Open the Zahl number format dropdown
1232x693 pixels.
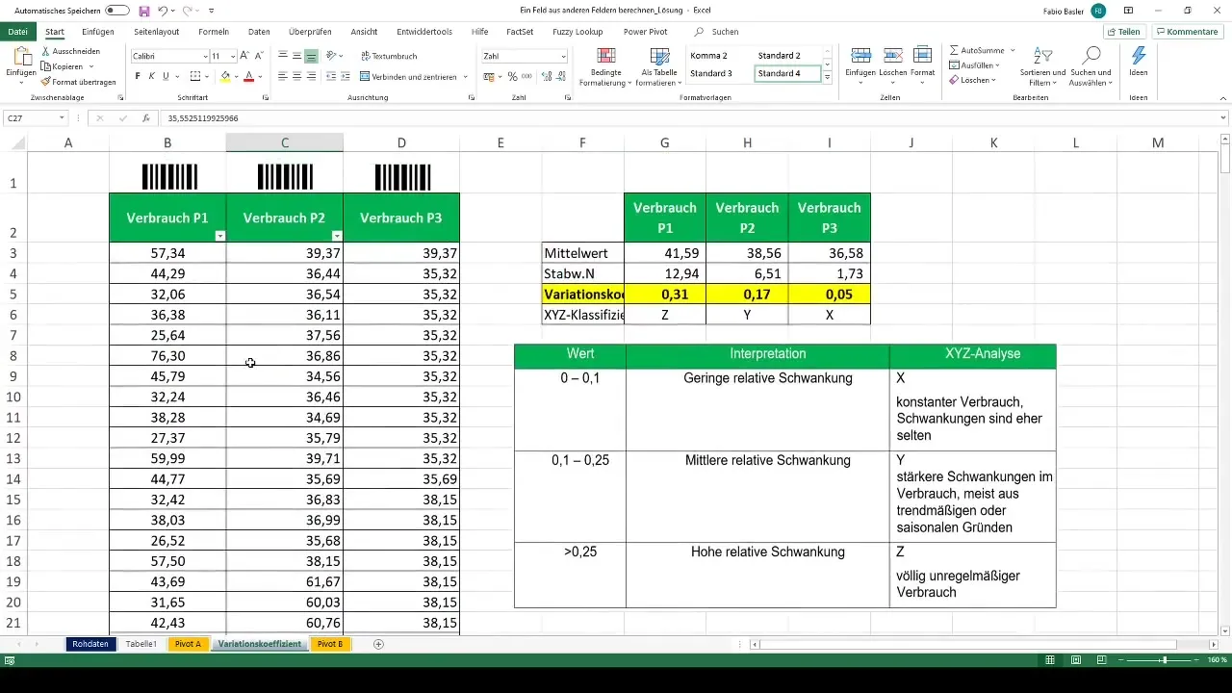(x=563, y=56)
